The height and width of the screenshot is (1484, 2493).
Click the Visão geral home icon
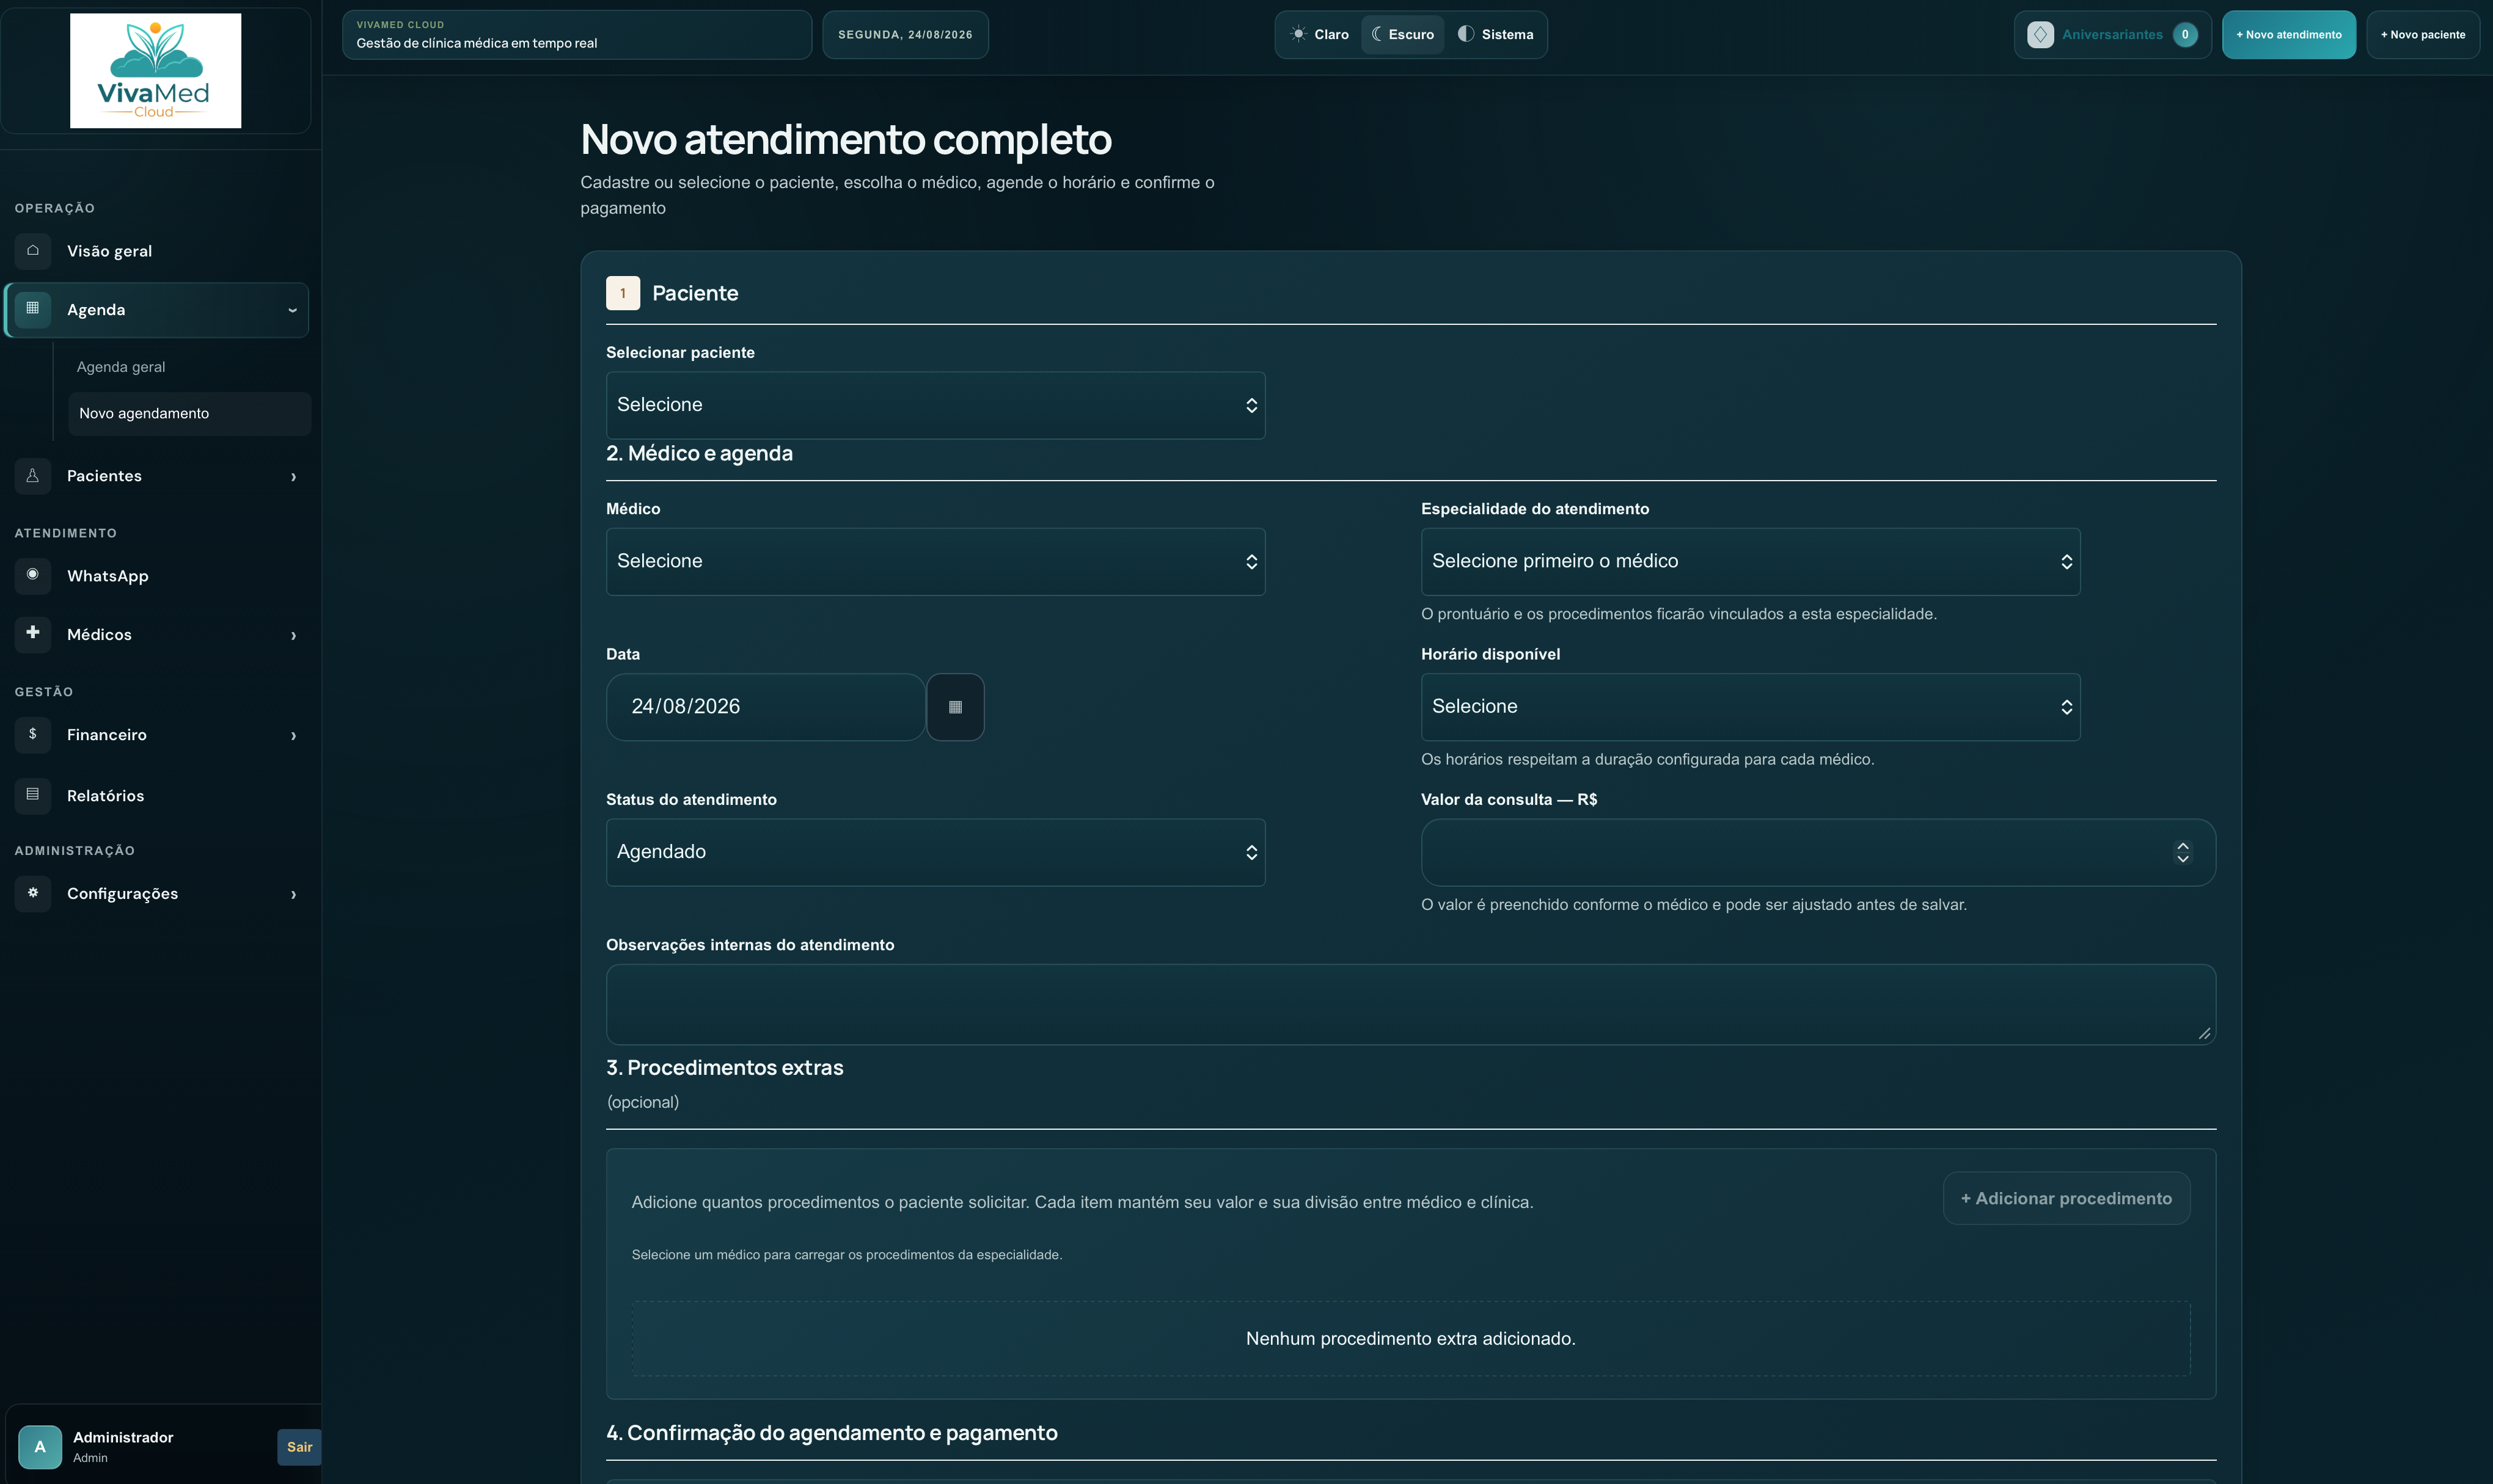(x=33, y=251)
